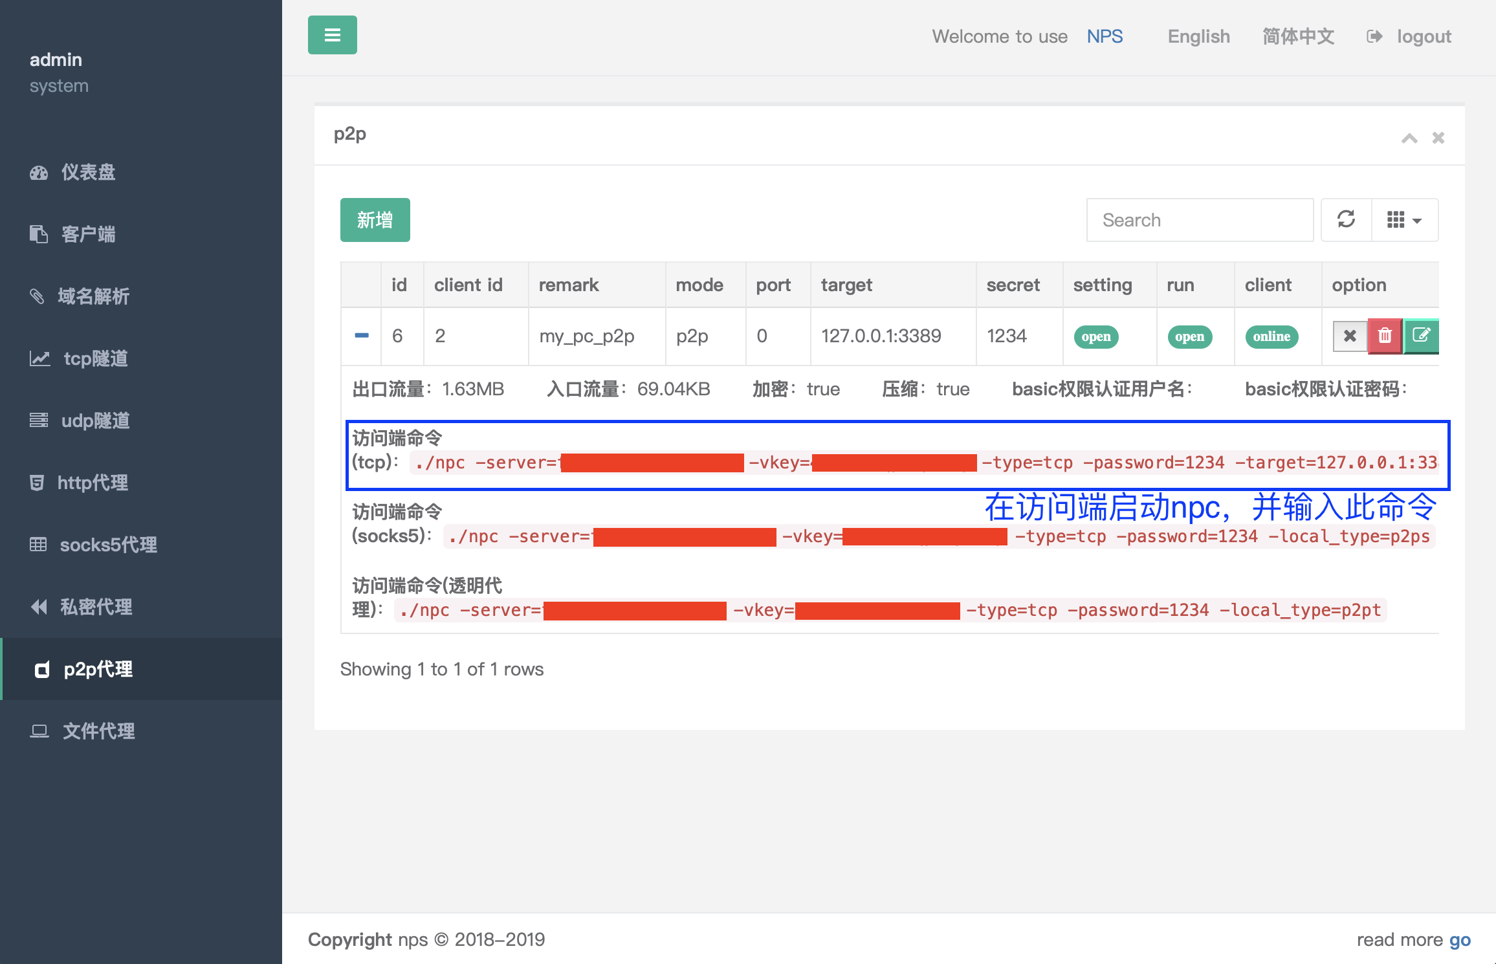Viewport: 1496px width, 964px height.
Task: Stop the my_pc_p2p tunnel with X button
Action: point(1350,336)
